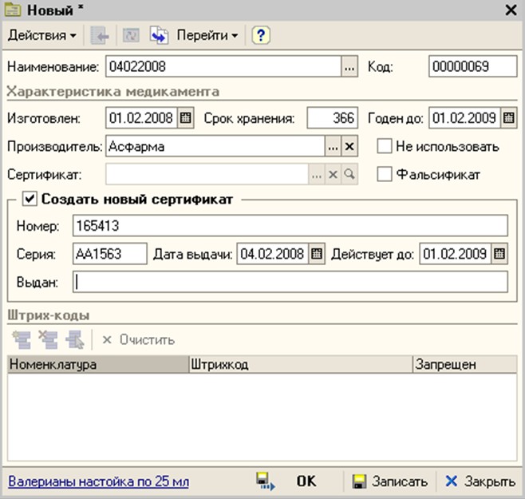Click the Записать button

391,481
